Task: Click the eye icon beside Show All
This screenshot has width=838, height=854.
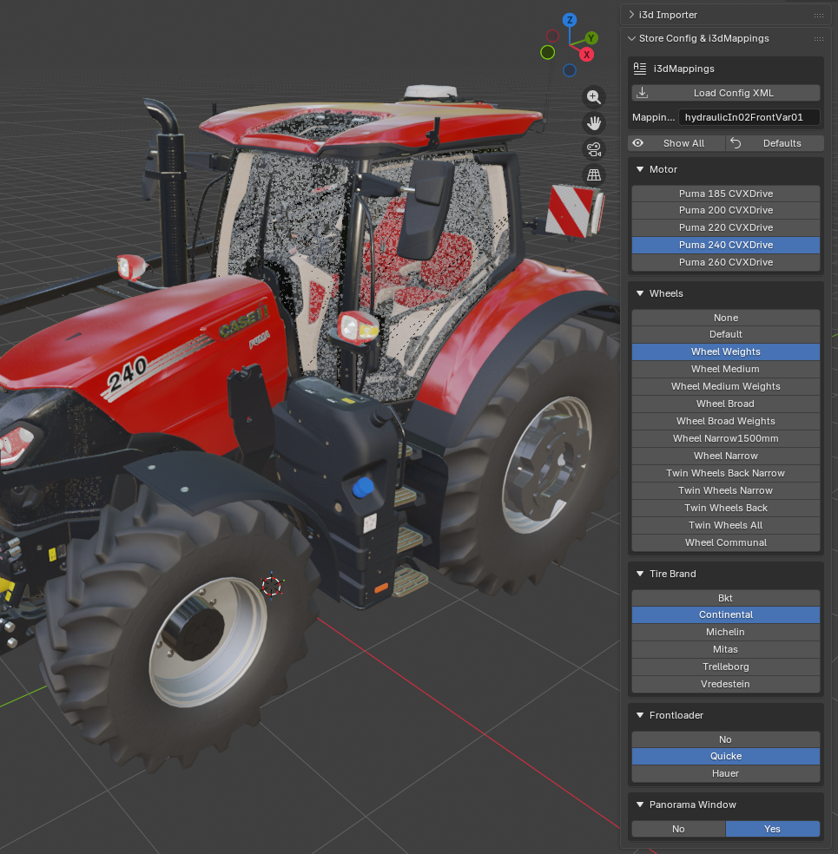Action: (638, 142)
